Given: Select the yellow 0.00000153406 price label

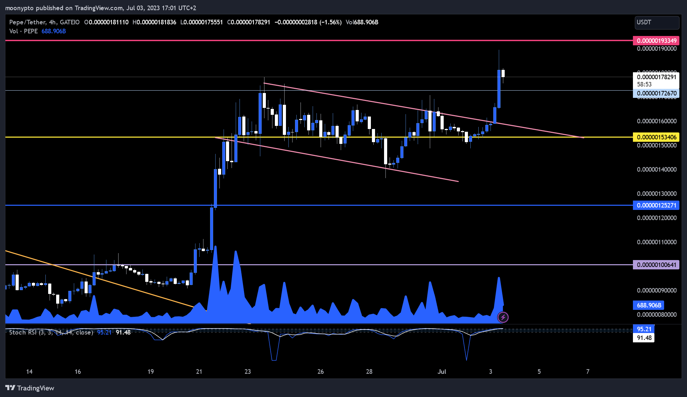Looking at the screenshot, I should (x=656, y=137).
